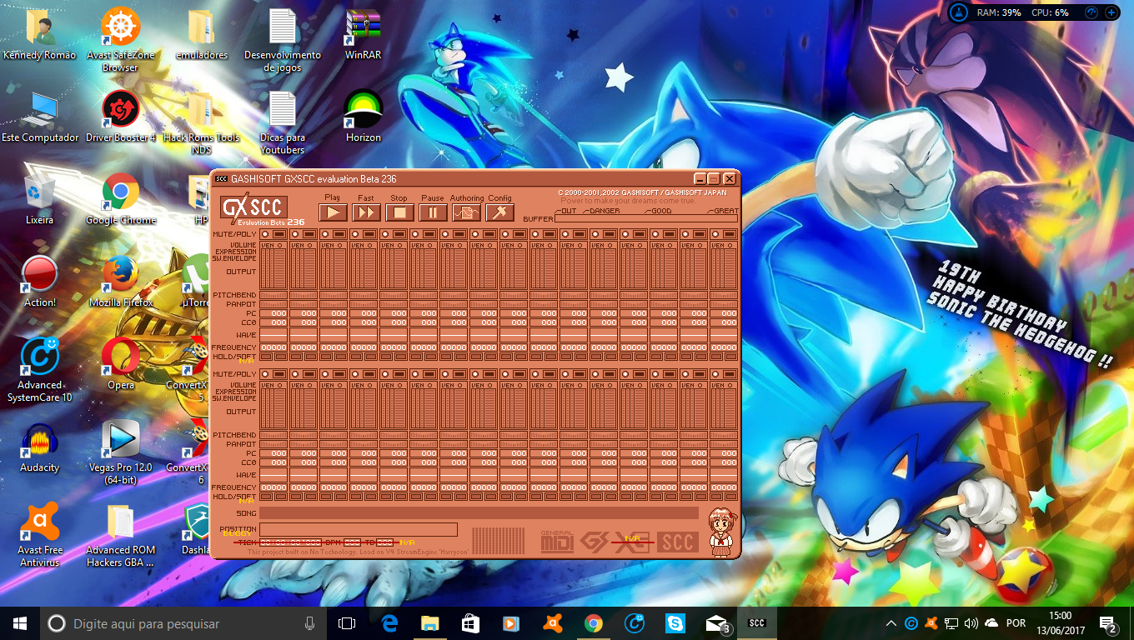Open File Explorer from the taskbar

(x=430, y=622)
